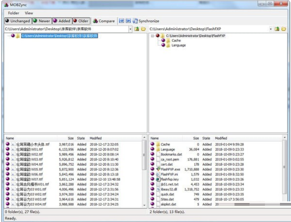Open the Folder menu
The image size is (291, 222).
click(13, 13)
